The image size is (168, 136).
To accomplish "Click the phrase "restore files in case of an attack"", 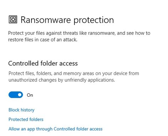I will tap(43, 40).
